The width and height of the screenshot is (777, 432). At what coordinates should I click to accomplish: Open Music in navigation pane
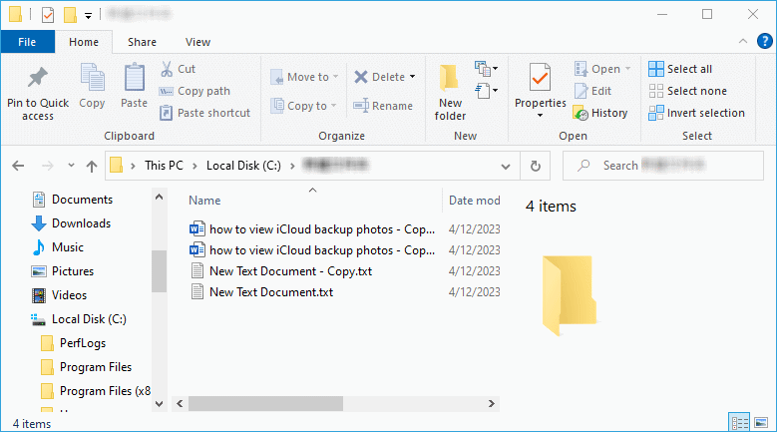point(58,247)
